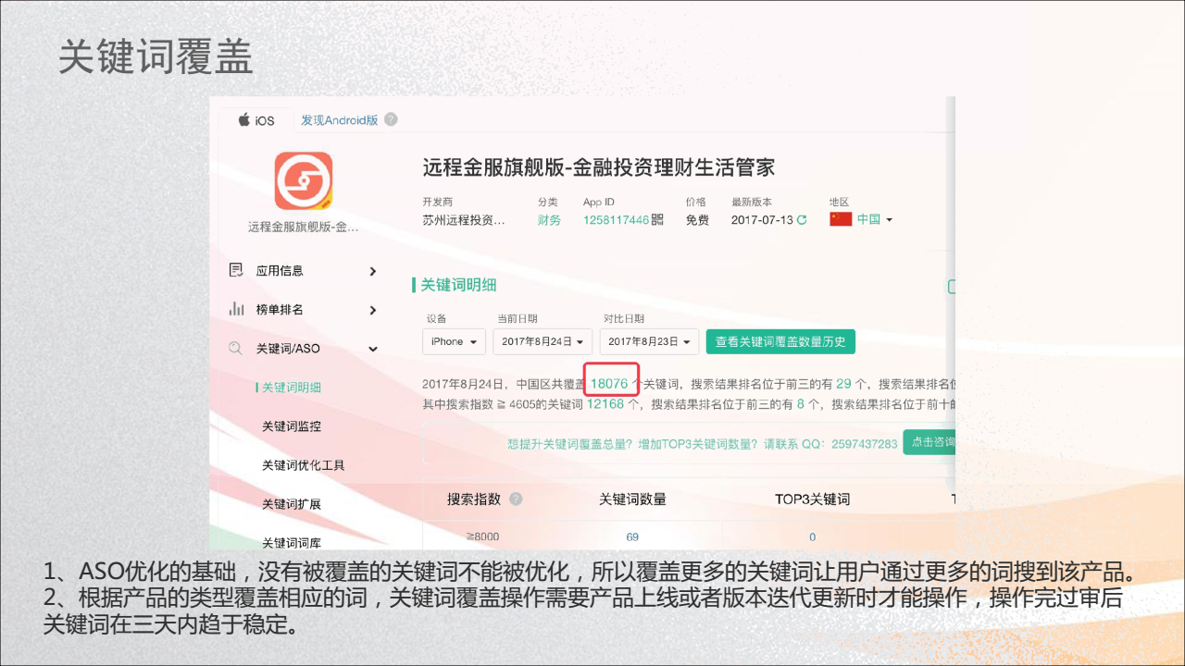Click the QR code icon beside App ID
Viewport: 1185px width, 666px height.
click(657, 220)
